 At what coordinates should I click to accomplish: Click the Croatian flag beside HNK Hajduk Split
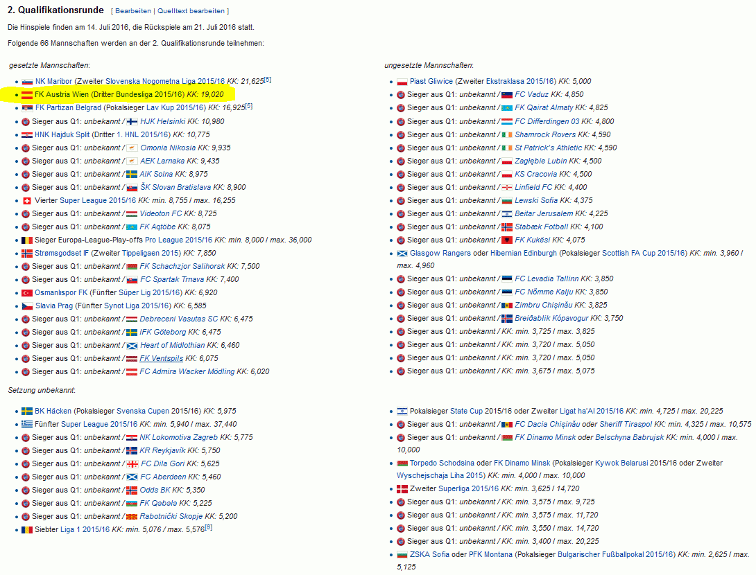[27, 135]
